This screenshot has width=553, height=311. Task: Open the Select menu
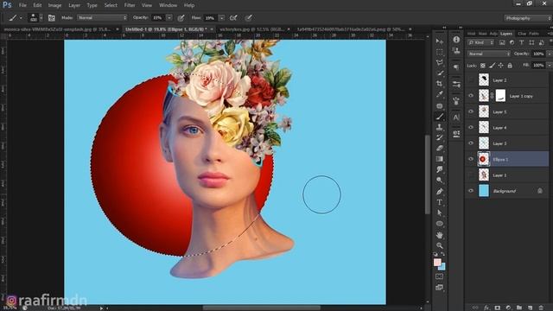[x=111, y=5]
